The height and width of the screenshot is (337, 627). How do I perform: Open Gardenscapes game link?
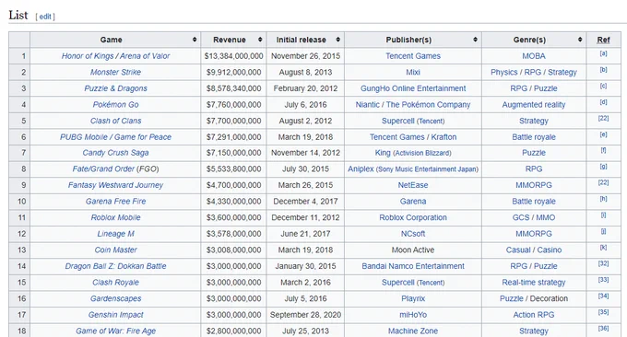click(x=115, y=298)
